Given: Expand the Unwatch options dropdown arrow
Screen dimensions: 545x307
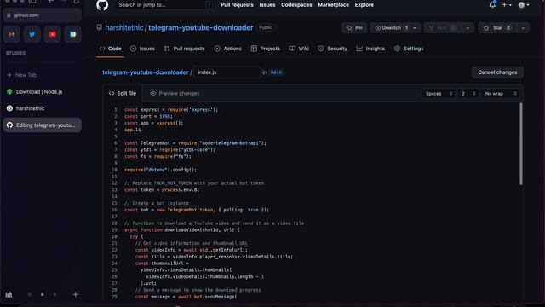Looking at the screenshot, I should coord(415,28).
